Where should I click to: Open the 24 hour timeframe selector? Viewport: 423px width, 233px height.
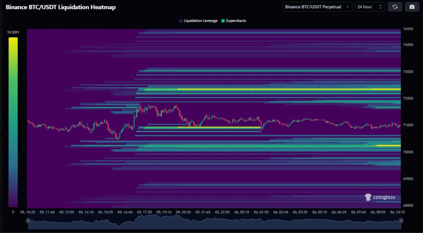coord(370,7)
